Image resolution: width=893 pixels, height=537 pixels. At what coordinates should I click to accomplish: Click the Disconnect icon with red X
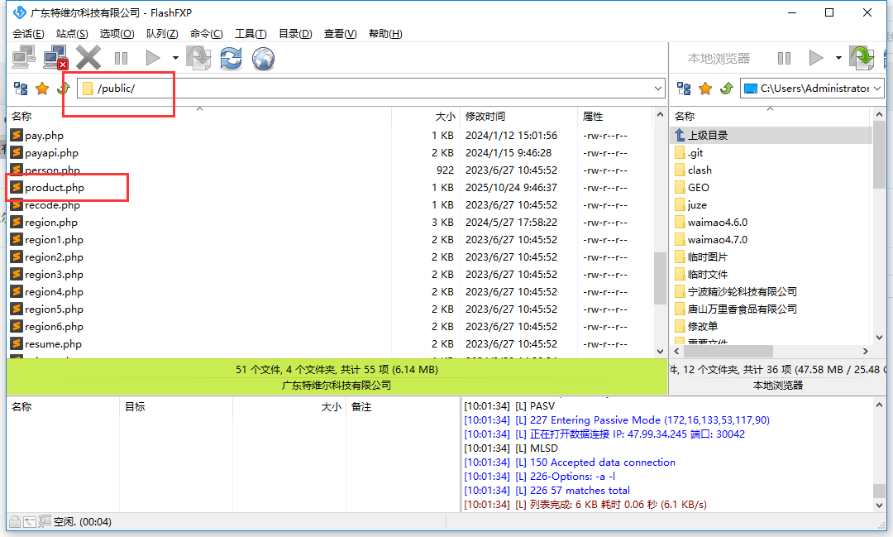point(55,57)
